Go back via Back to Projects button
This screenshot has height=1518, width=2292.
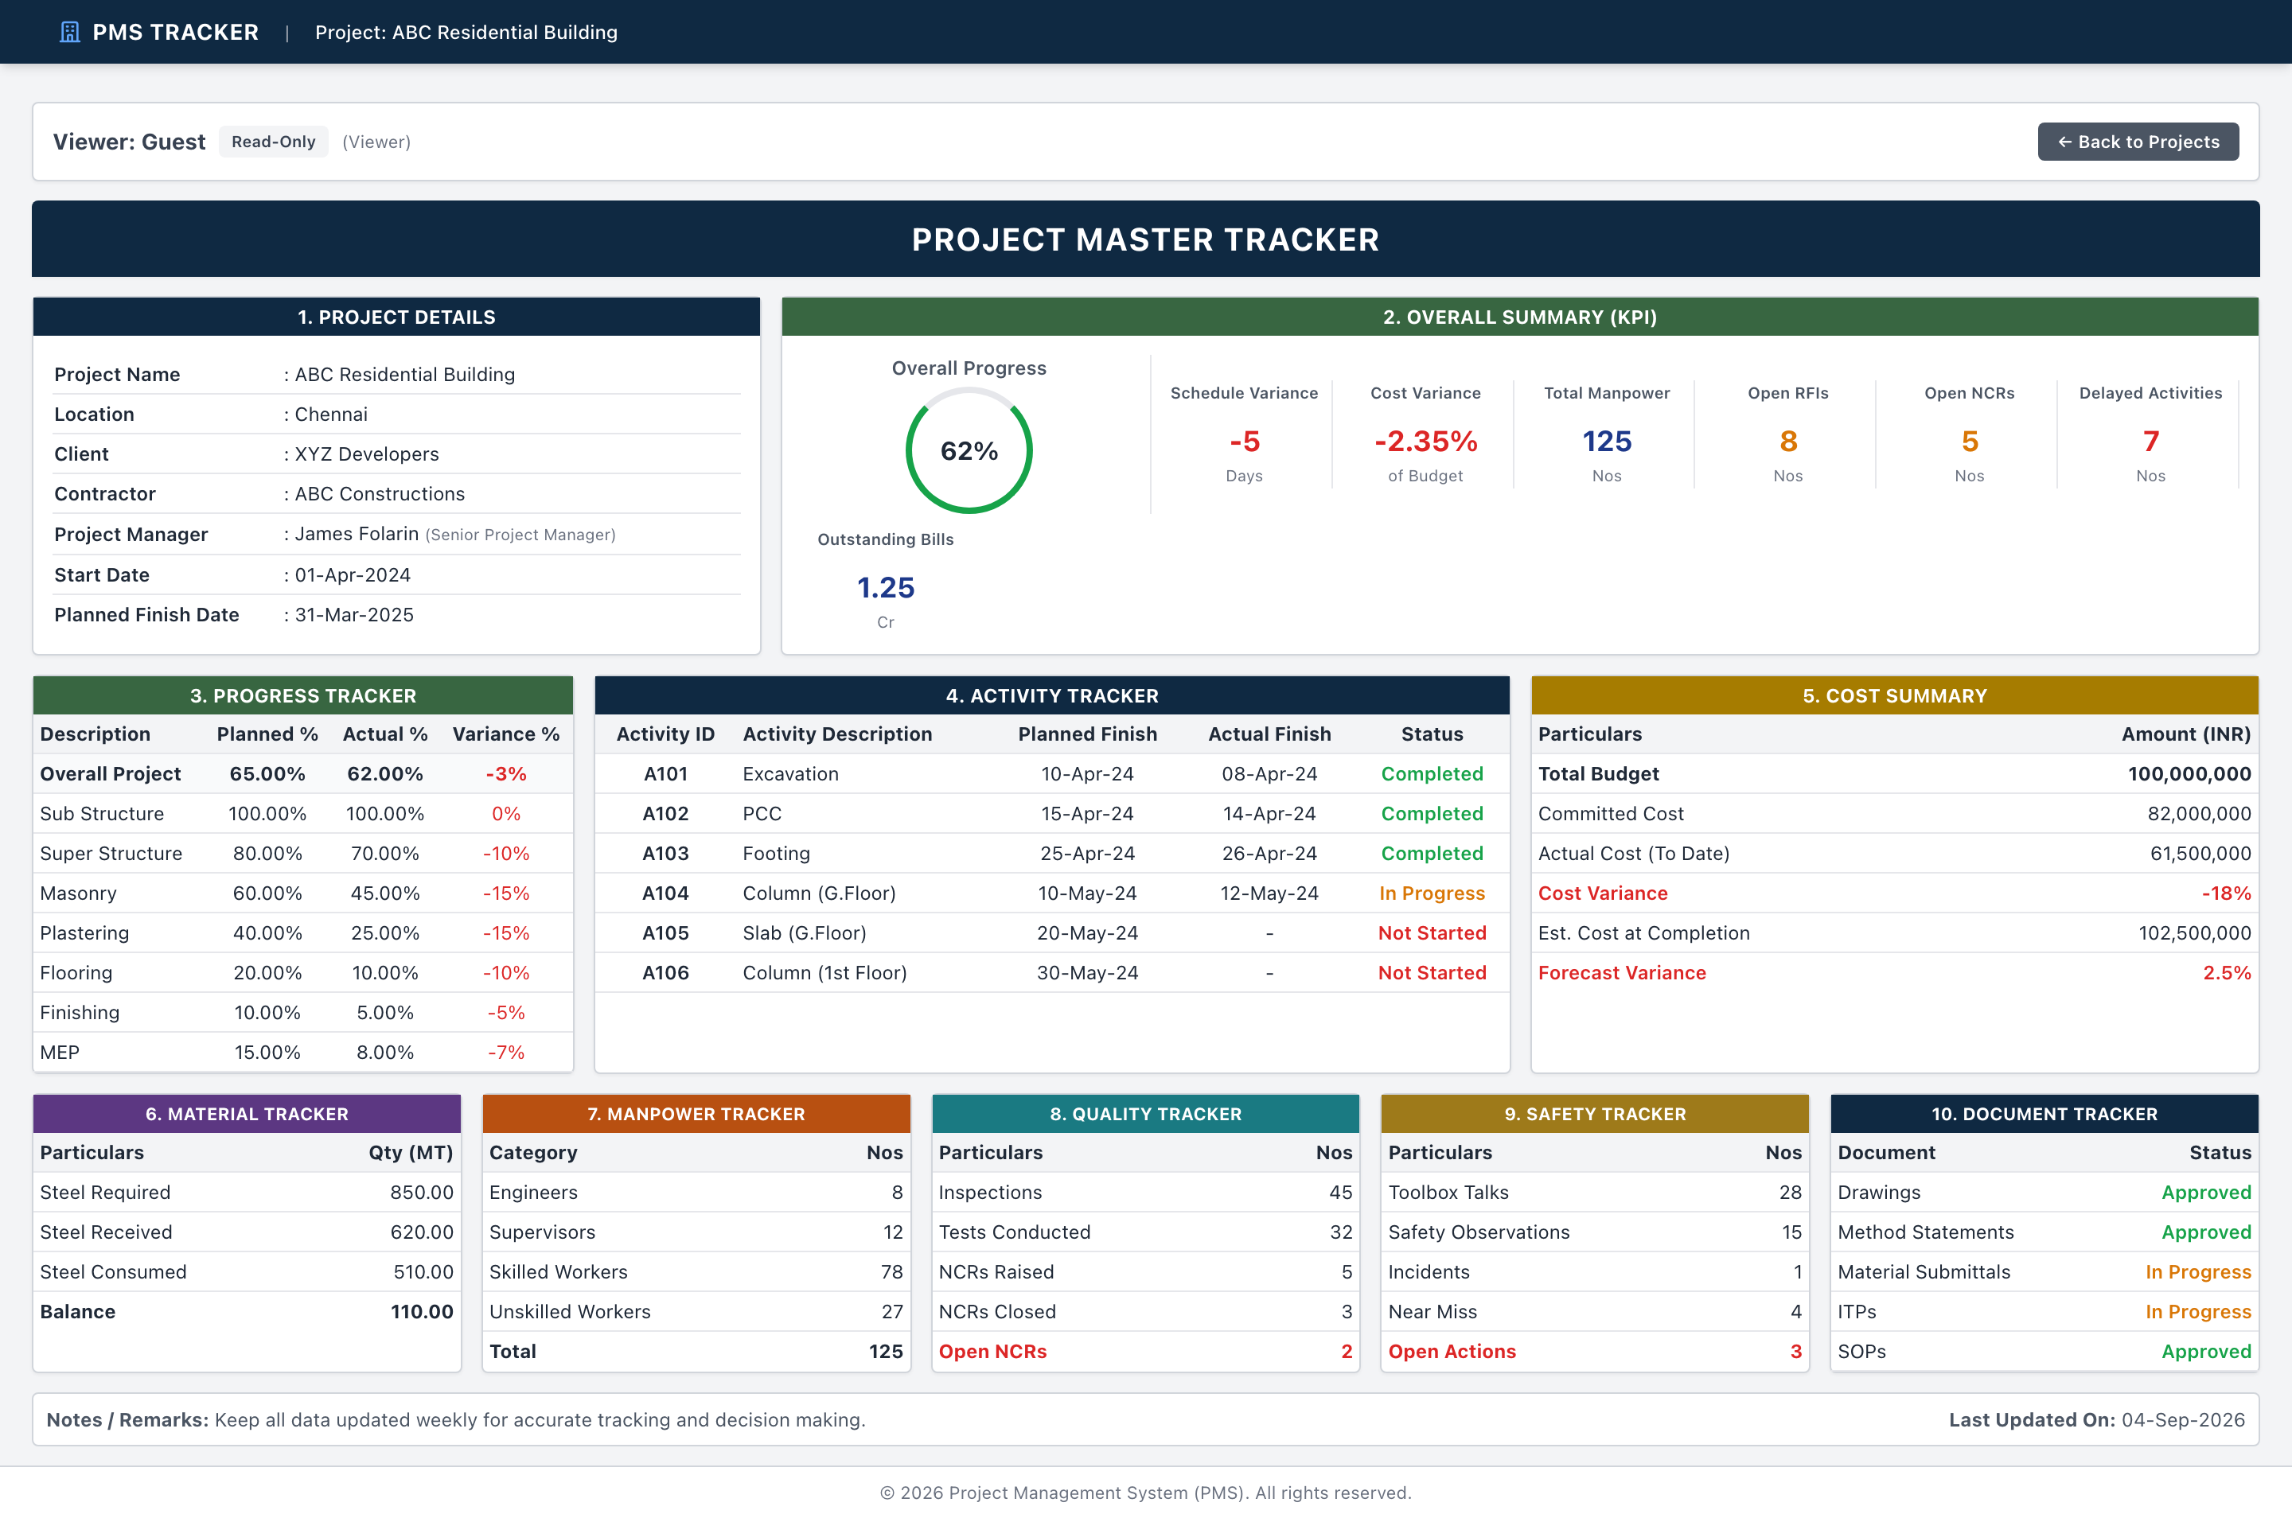click(x=2138, y=142)
